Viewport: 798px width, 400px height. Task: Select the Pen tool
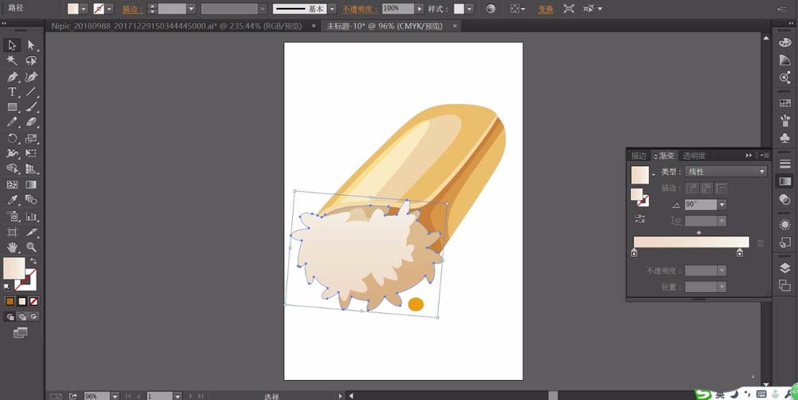click(x=12, y=77)
